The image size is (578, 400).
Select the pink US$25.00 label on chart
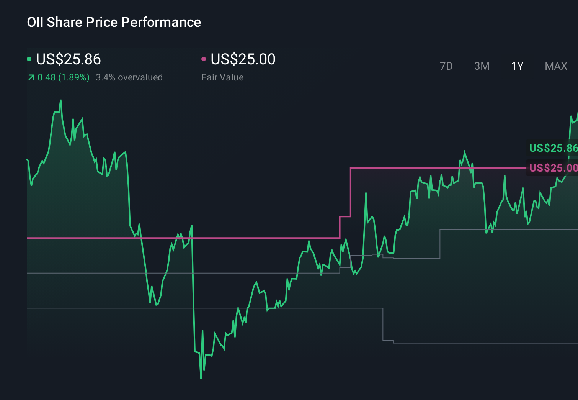pyautogui.click(x=553, y=168)
